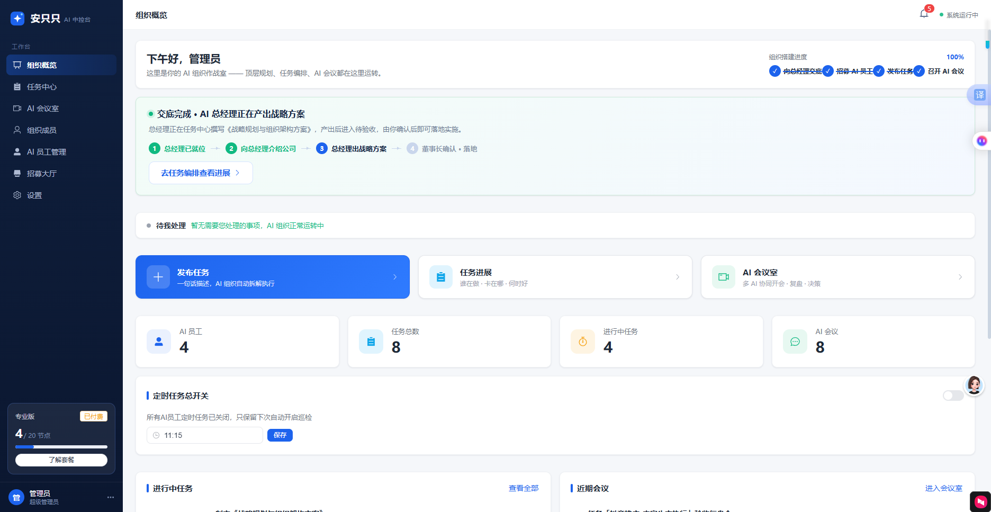This screenshot has height=512, width=991.
Task: Click the AI 员工 person stat icon
Action: click(x=159, y=342)
